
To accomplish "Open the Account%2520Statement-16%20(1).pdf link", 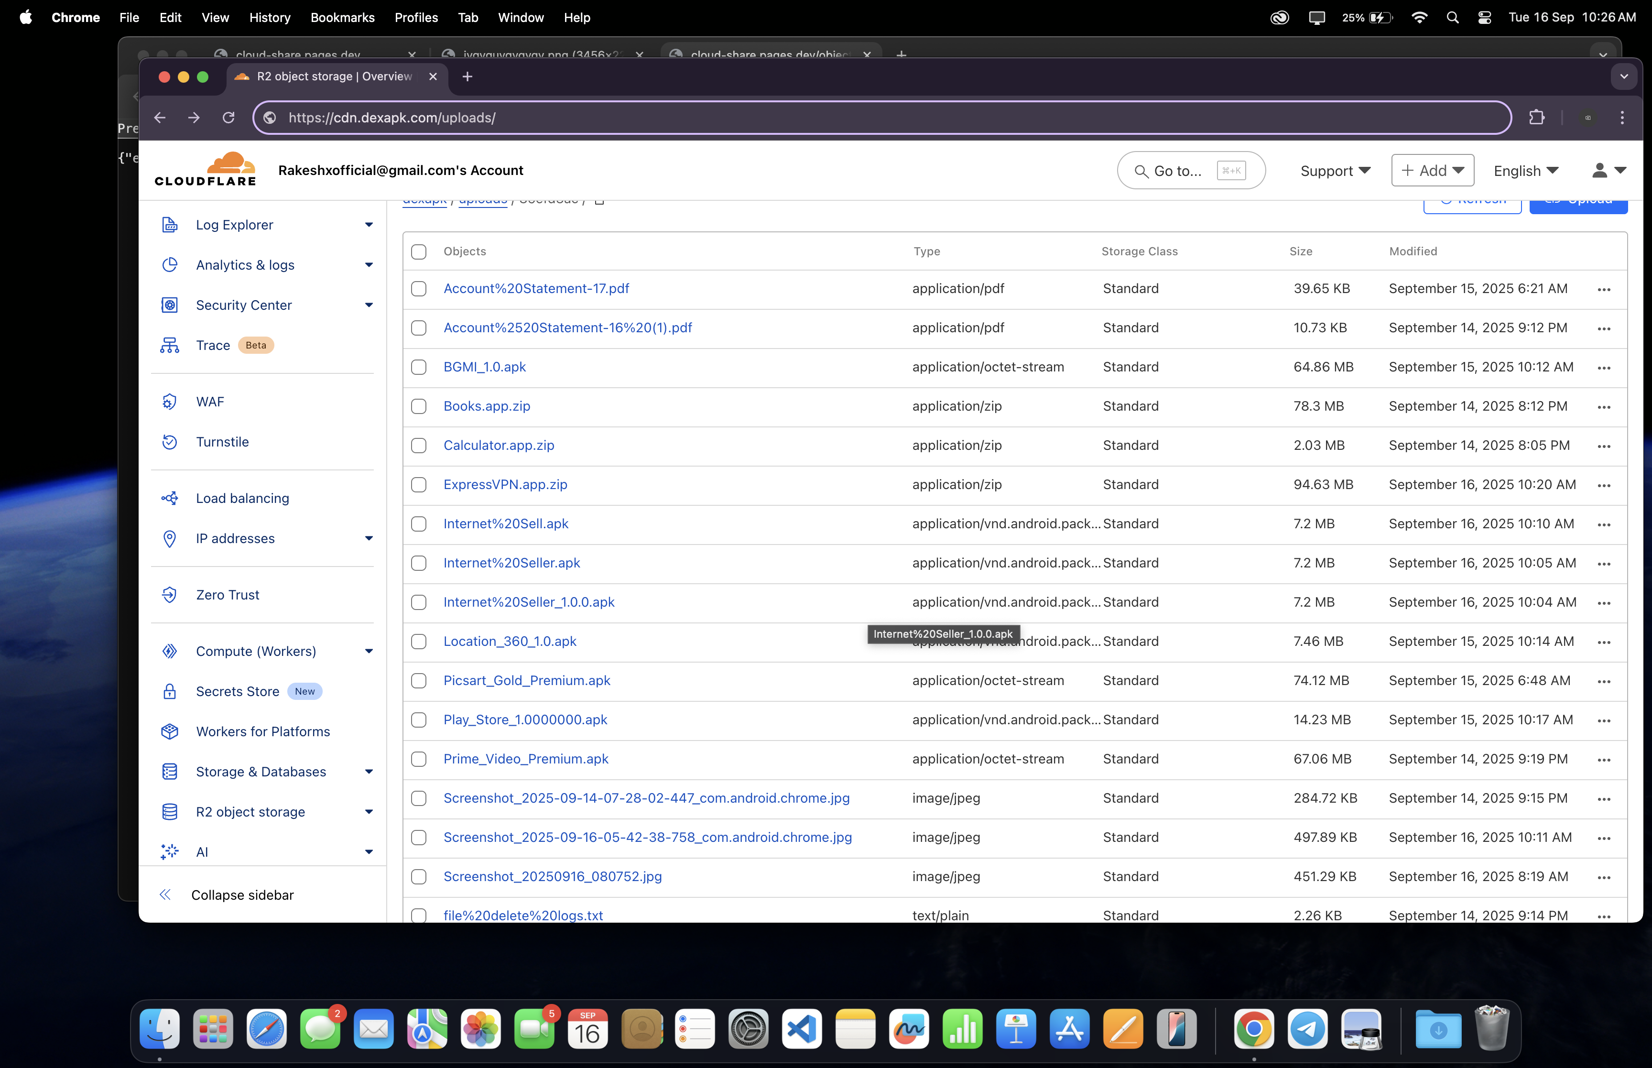I will (x=568, y=327).
